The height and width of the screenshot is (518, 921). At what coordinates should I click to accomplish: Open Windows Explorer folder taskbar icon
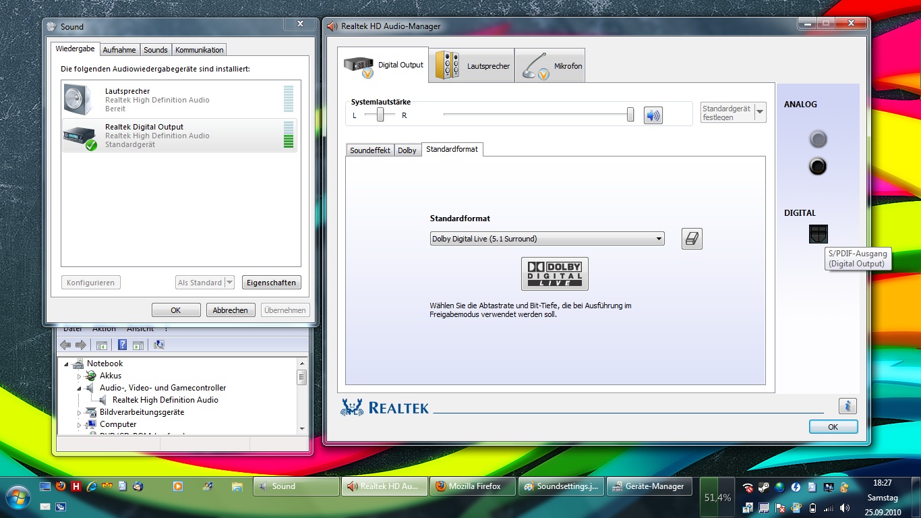pyautogui.click(x=237, y=486)
